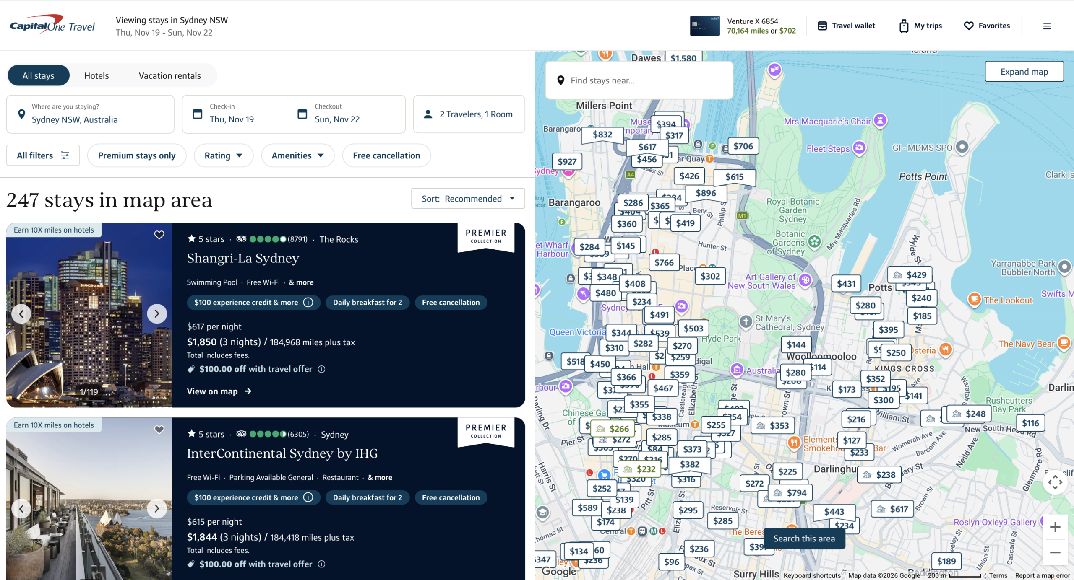Click the $794 price marker on map
Image resolution: width=1074 pixels, height=580 pixels.
(790, 493)
